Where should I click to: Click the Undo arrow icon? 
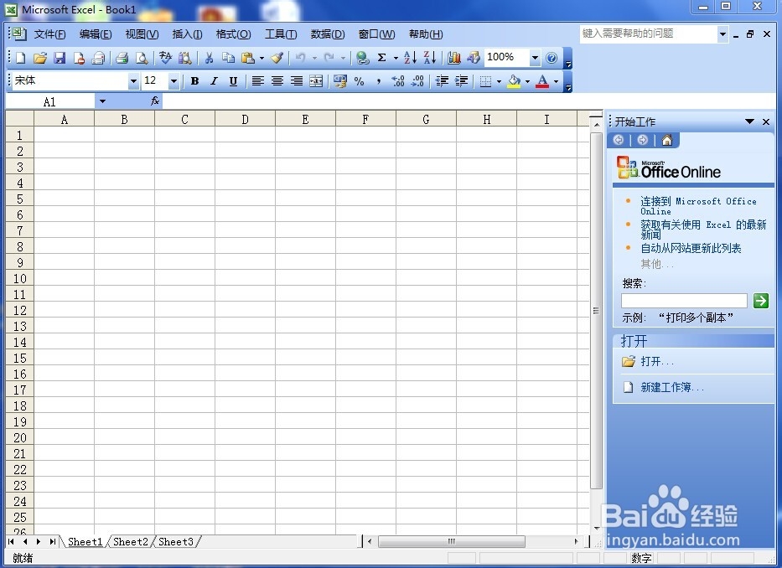[x=300, y=58]
